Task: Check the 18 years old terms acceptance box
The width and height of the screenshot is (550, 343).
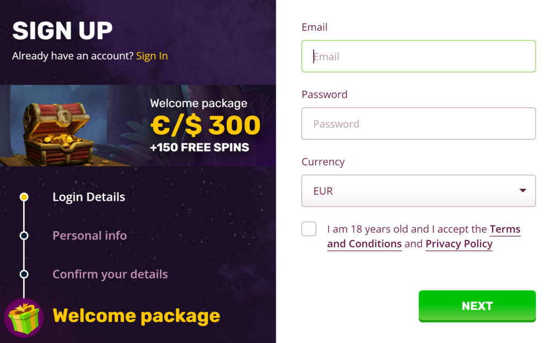Action: point(309,229)
